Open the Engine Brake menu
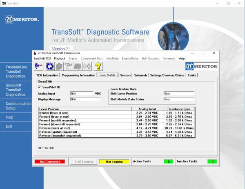 coord(130,58)
